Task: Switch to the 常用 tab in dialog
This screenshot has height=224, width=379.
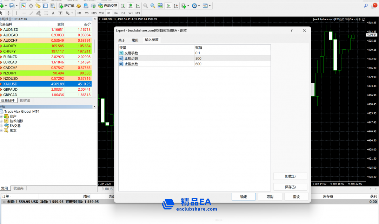Action: [x=135, y=40]
